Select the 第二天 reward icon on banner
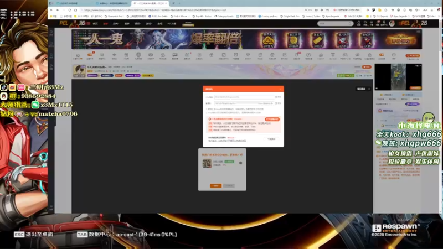The height and width of the screenshot is (249, 443). 268,40
